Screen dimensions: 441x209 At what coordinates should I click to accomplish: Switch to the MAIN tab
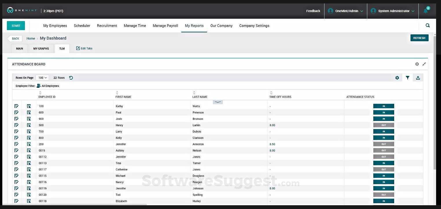[19, 48]
